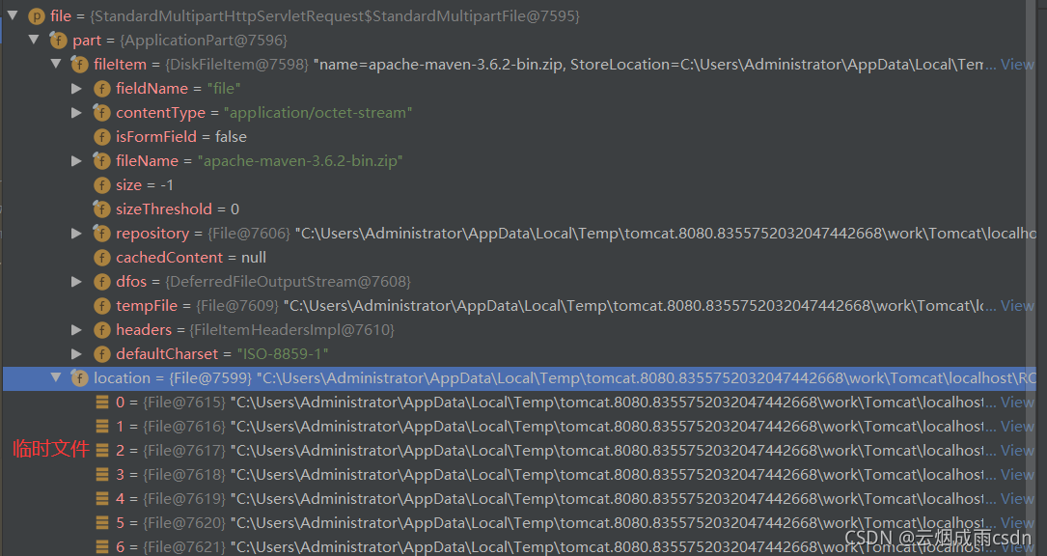The image size is (1047, 556).
Task: Click the array element icon for index 3
Action: pos(102,475)
